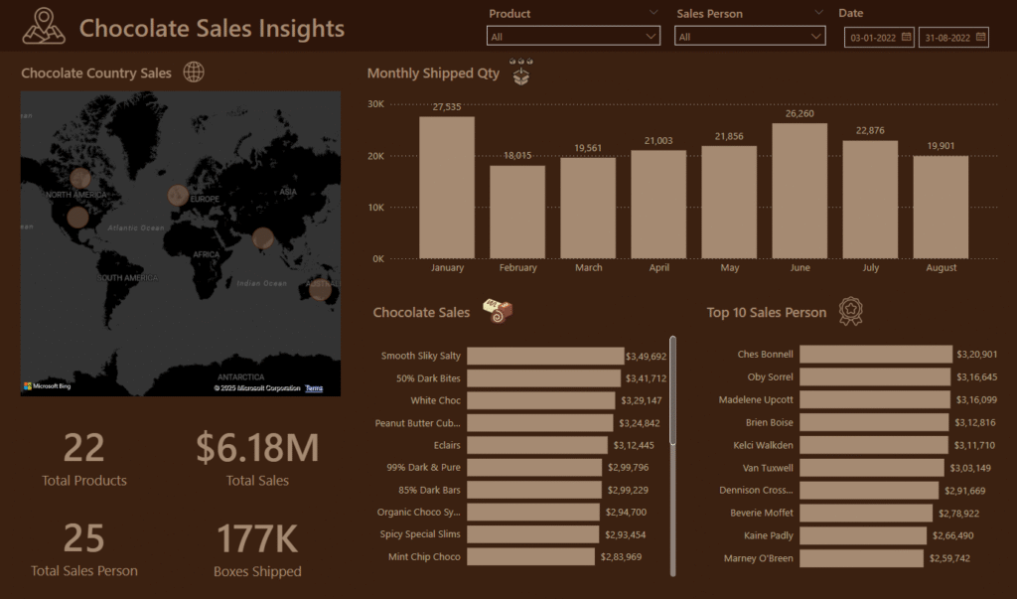Click the shipping boxes icon near Monthly Shipped Qty
The height and width of the screenshot is (599, 1017).
point(521,73)
